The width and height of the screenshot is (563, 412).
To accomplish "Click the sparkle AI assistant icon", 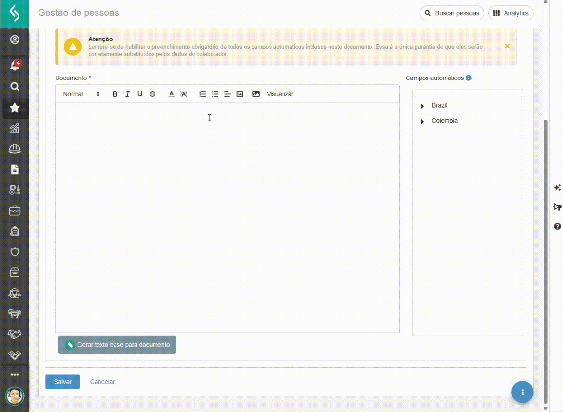I will [x=557, y=188].
